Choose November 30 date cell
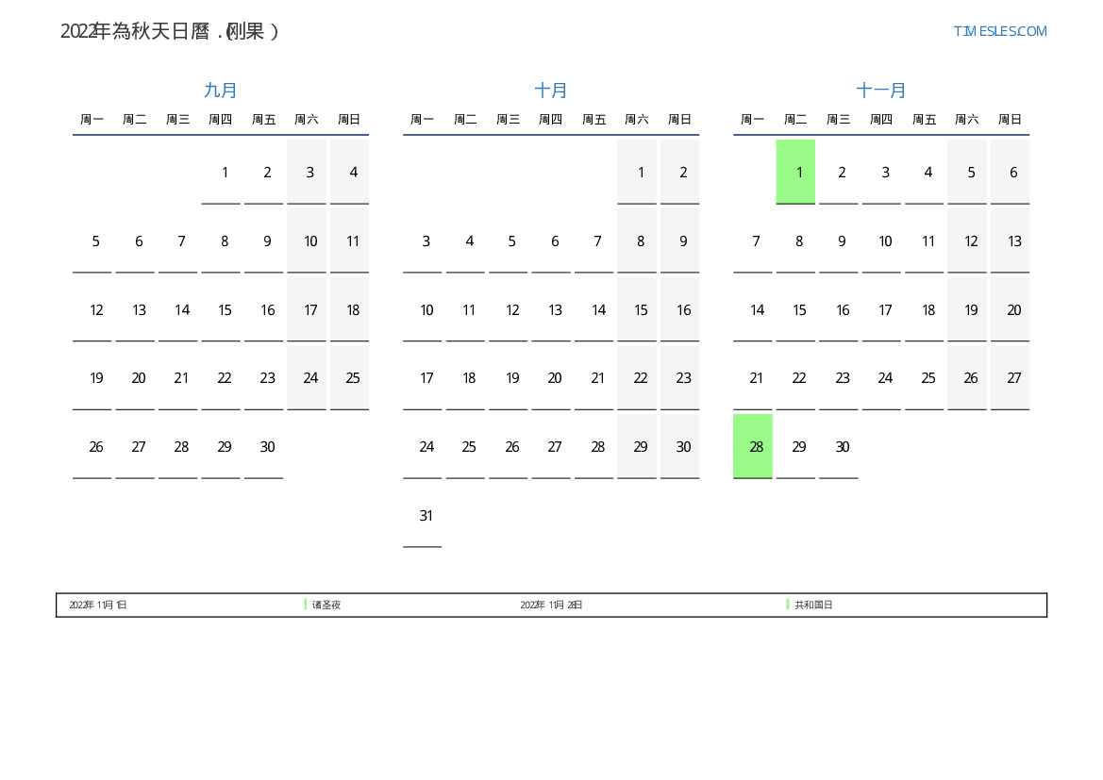1103x780 pixels. tap(842, 447)
